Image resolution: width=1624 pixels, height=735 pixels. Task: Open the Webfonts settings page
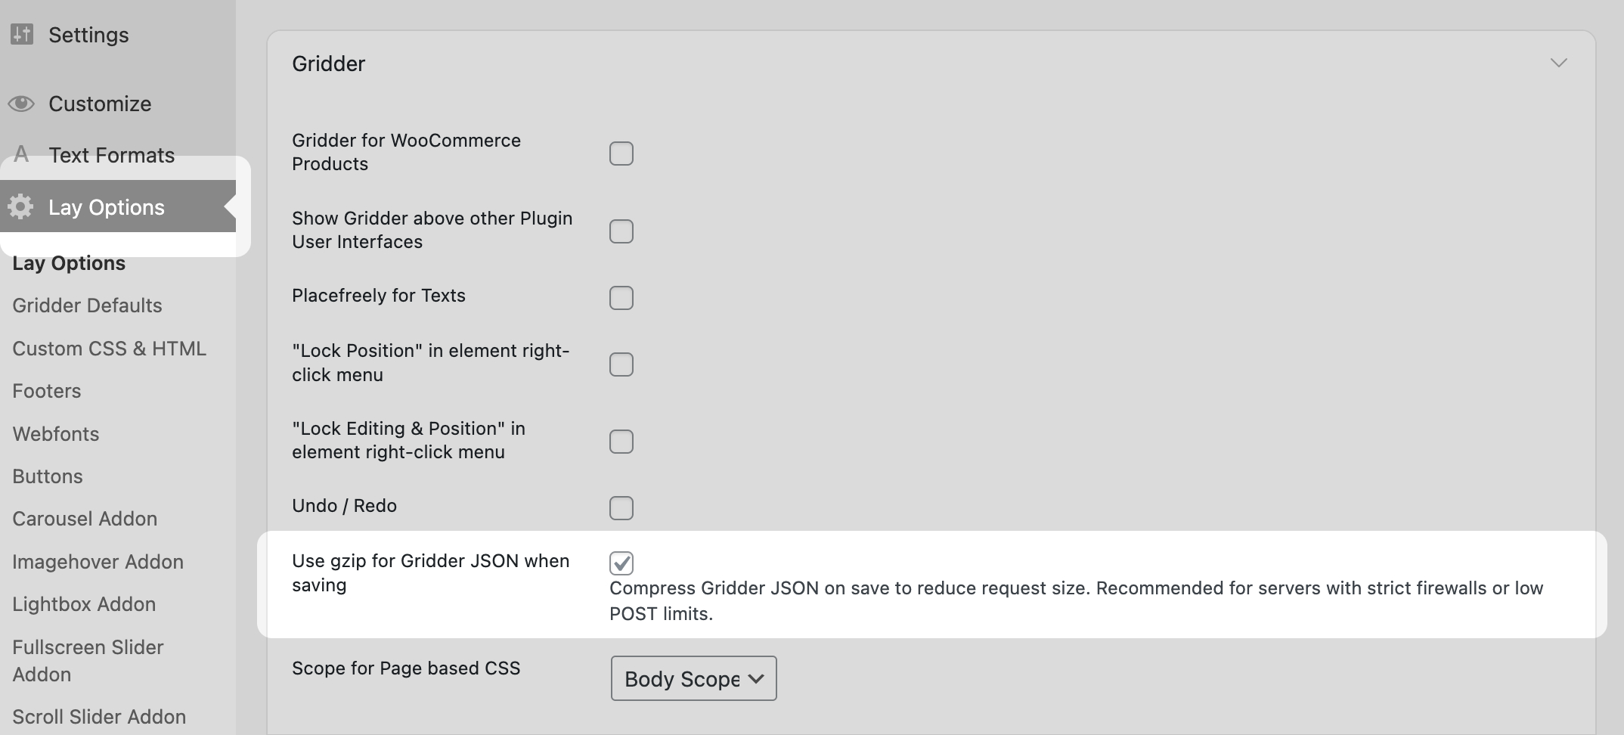(55, 433)
